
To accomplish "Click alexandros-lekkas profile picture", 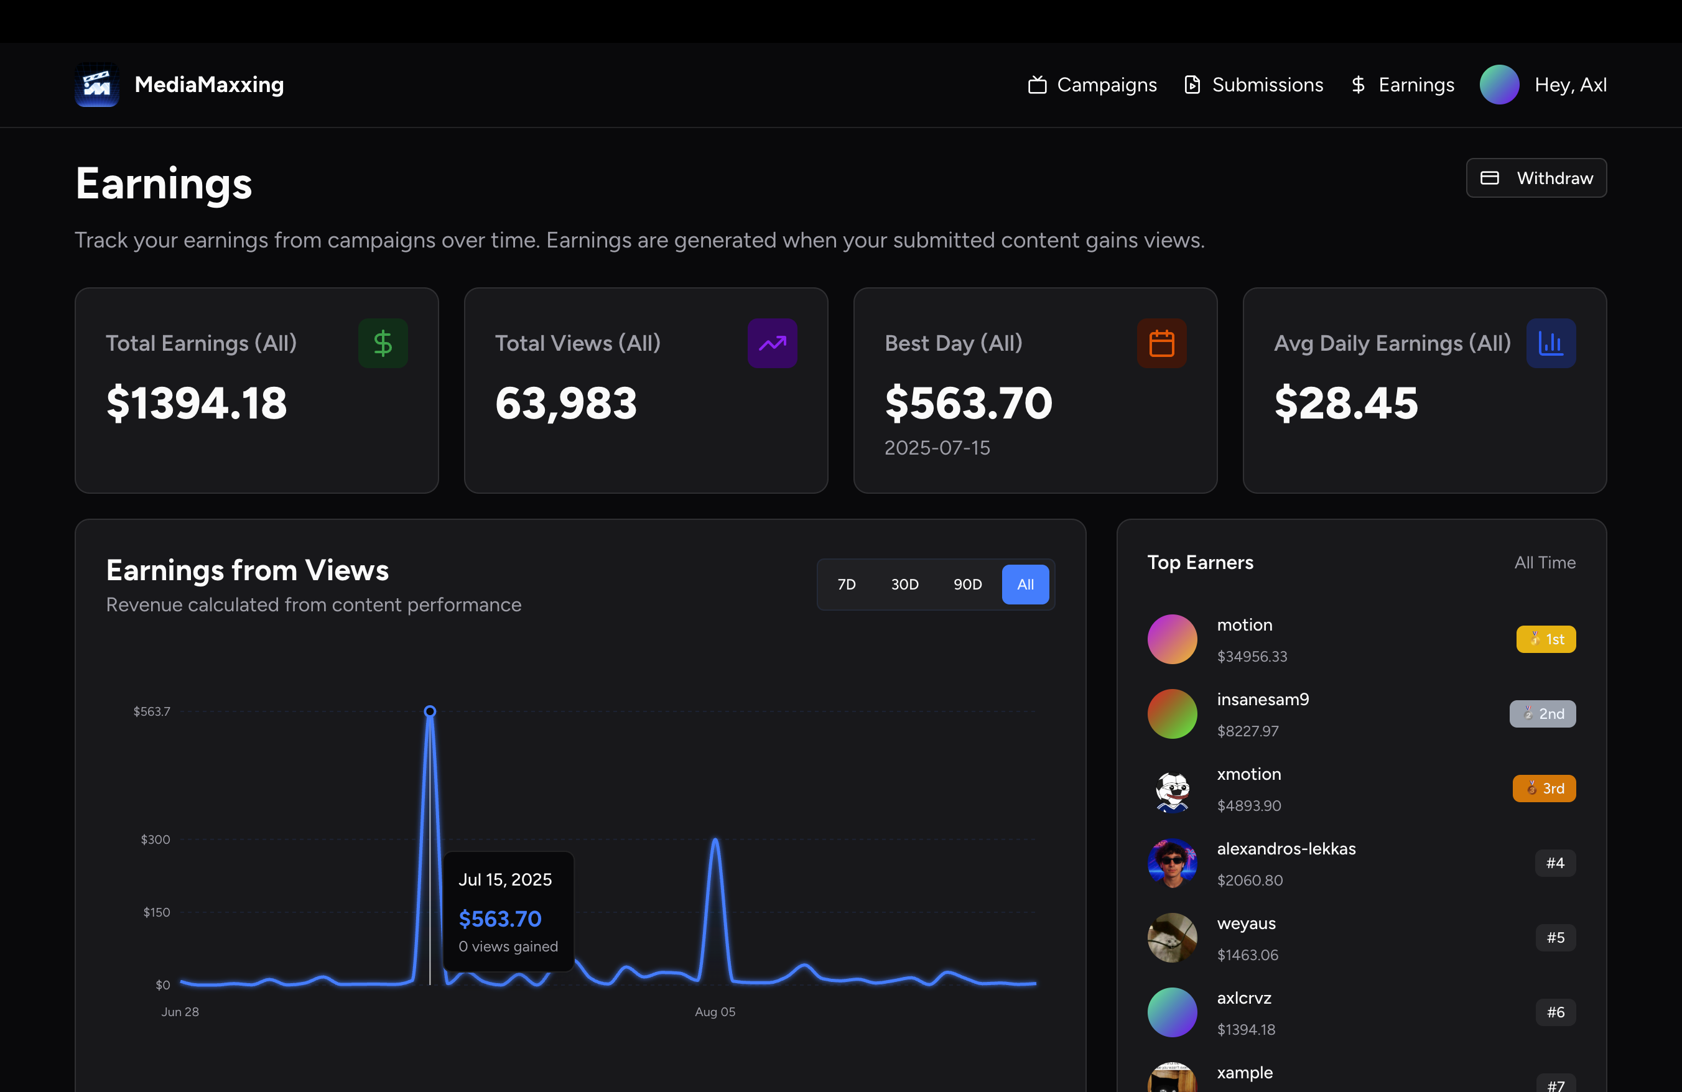I will pos(1172,863).
